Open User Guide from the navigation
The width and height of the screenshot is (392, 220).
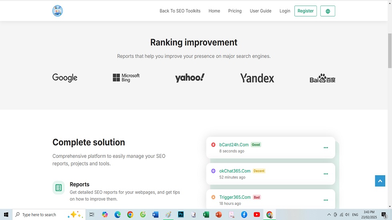click(x=260, y=11)
